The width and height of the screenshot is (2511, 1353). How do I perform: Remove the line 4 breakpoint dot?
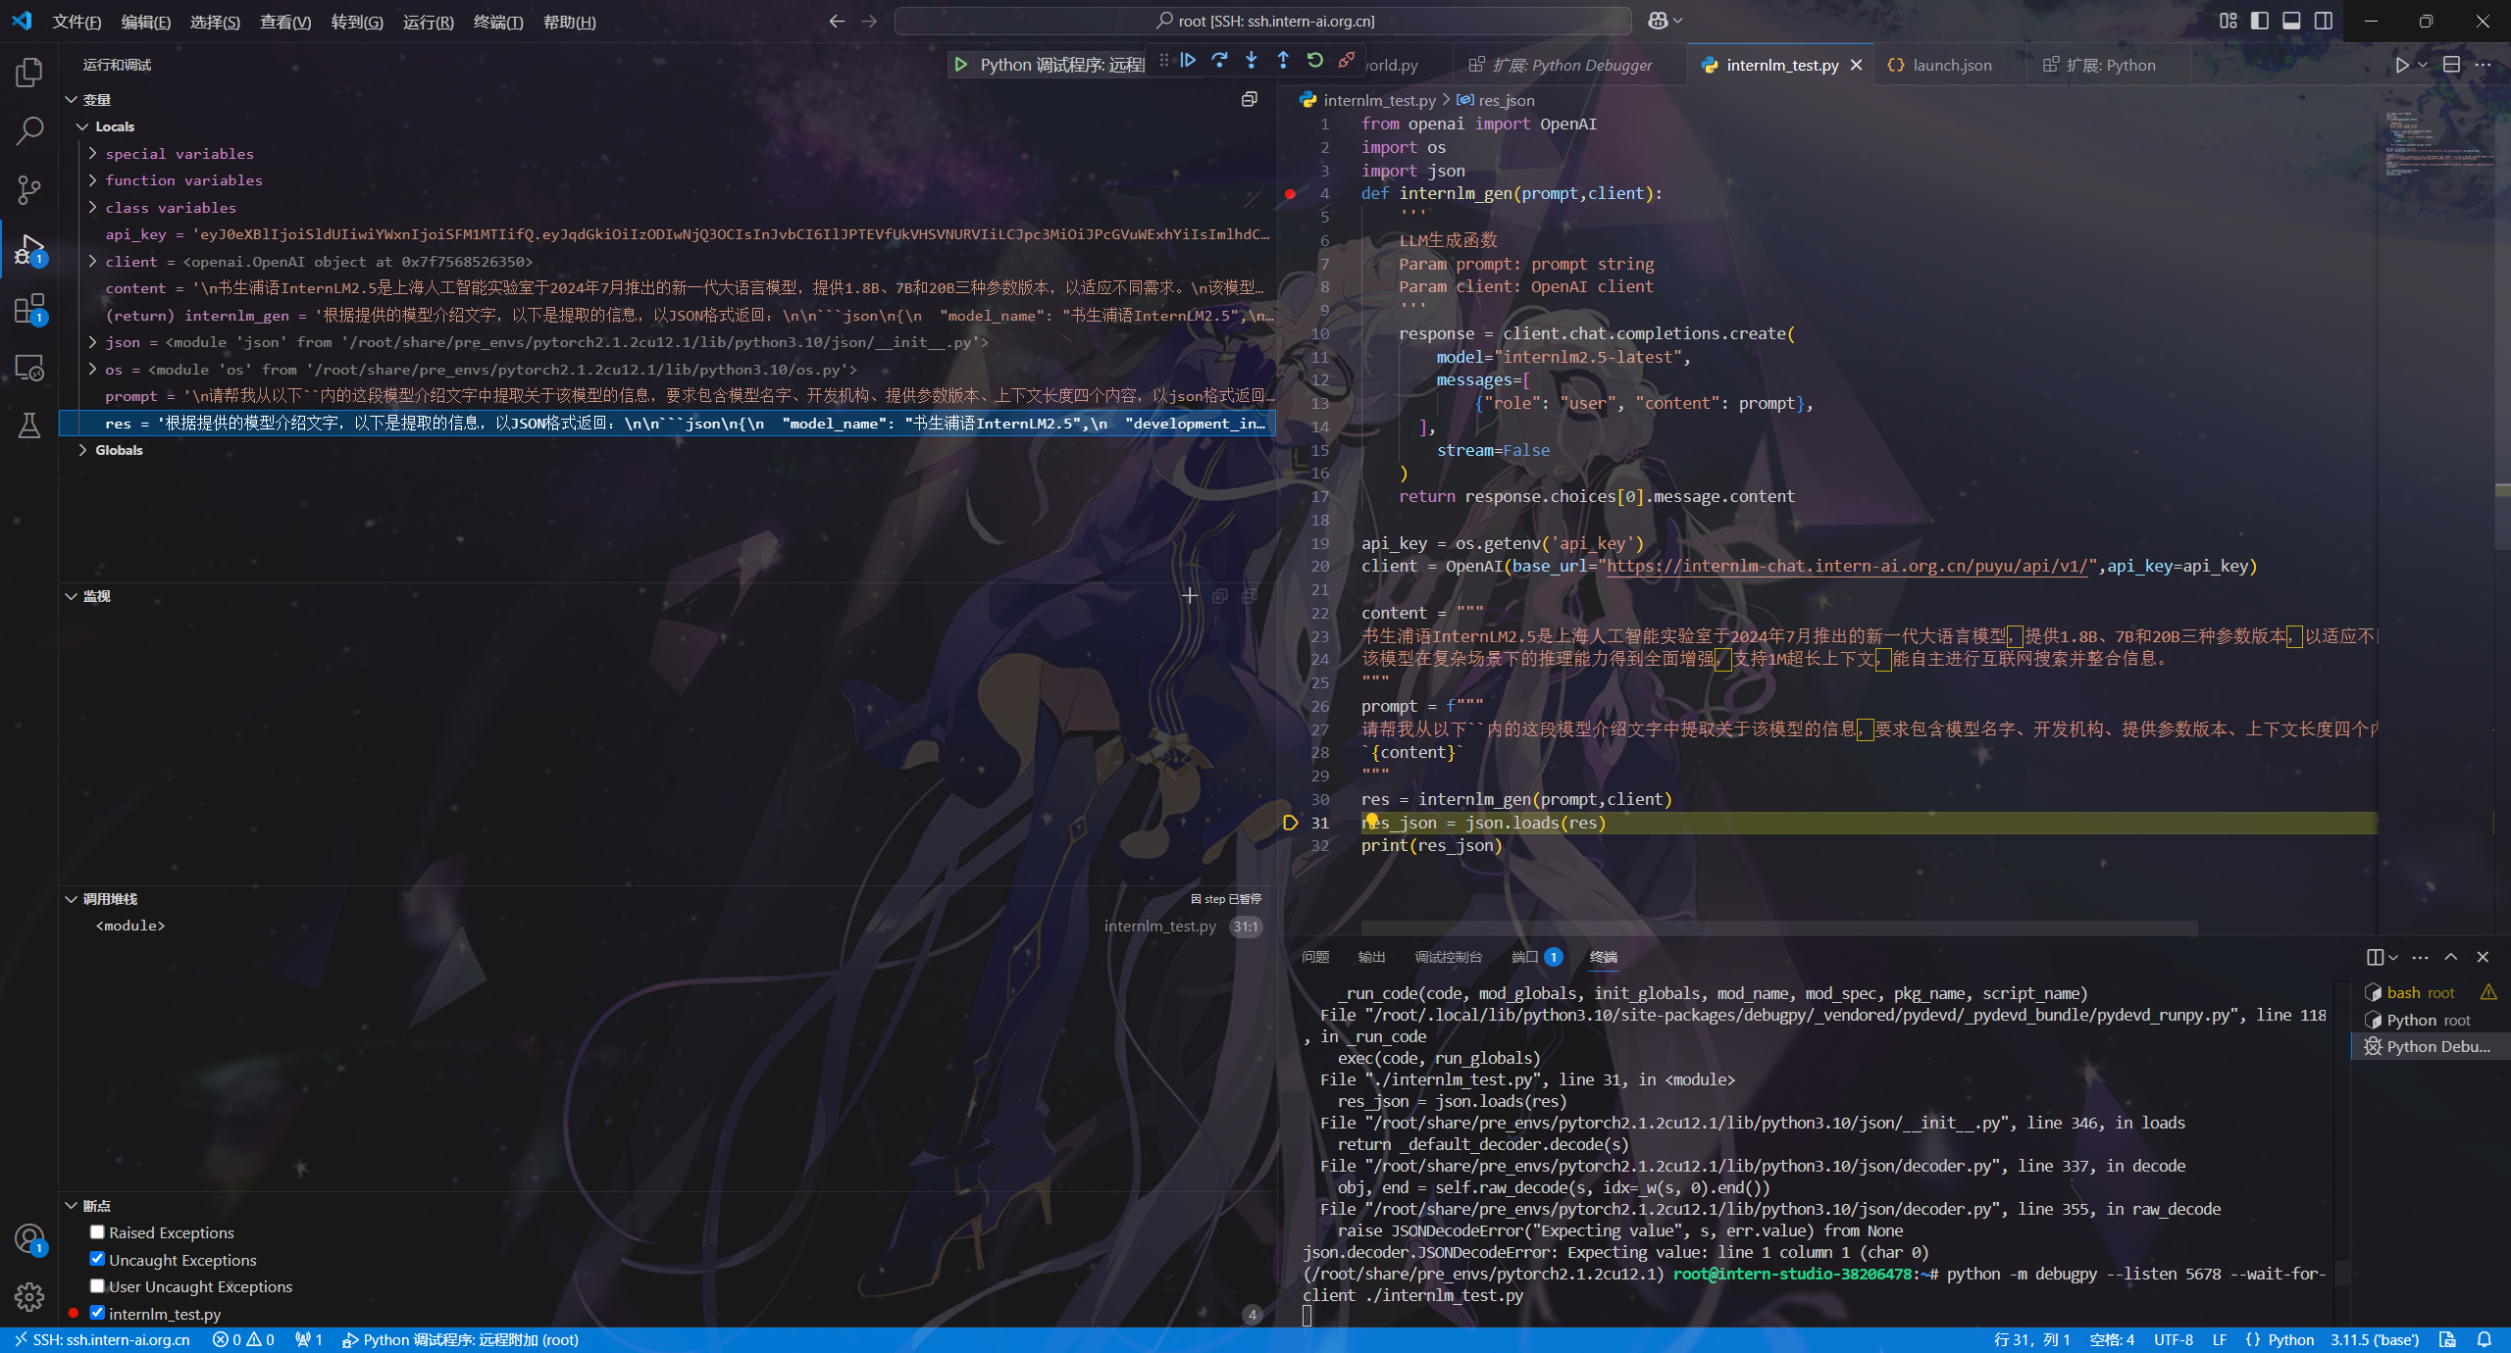tap(1290, 194)
